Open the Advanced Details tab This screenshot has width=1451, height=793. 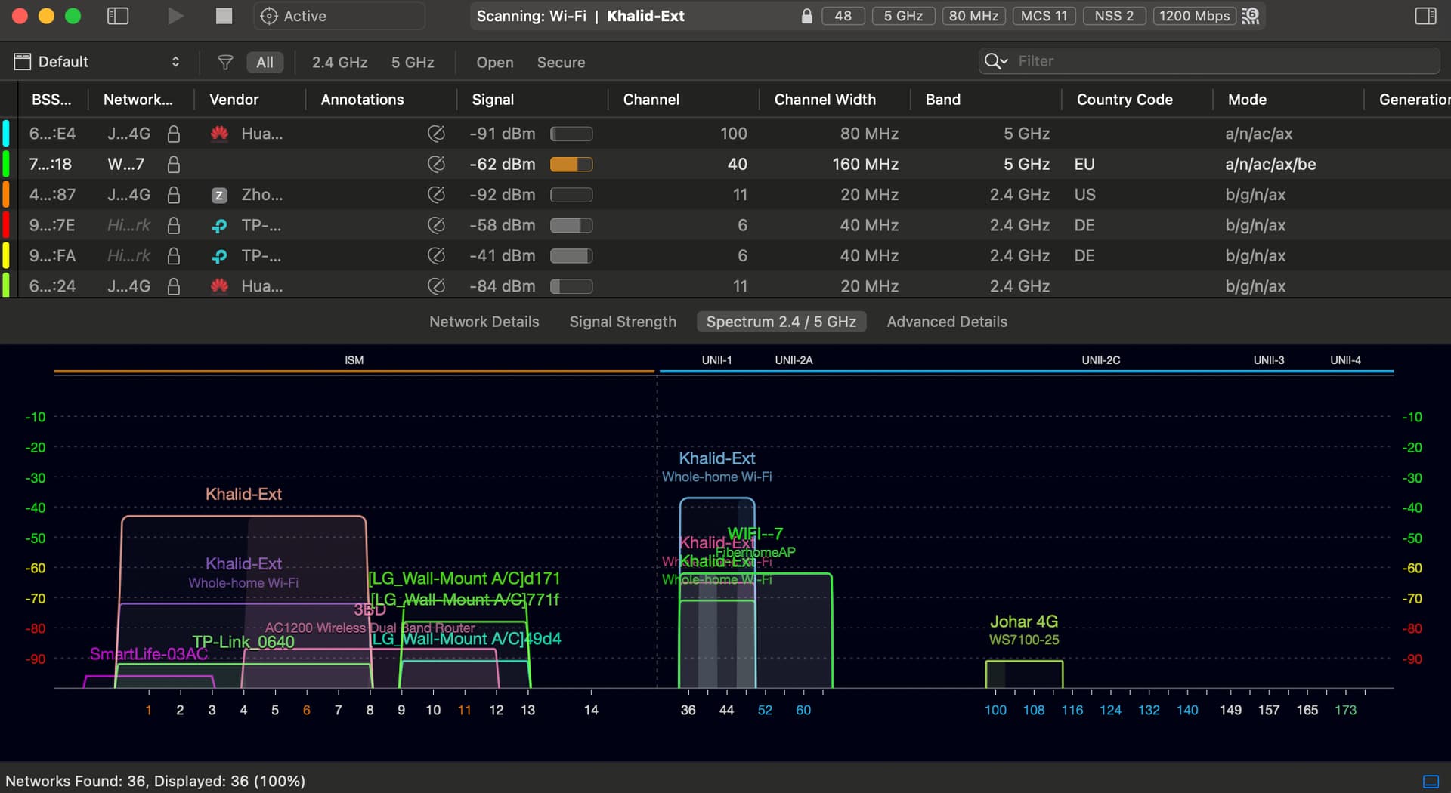(946, 322)
